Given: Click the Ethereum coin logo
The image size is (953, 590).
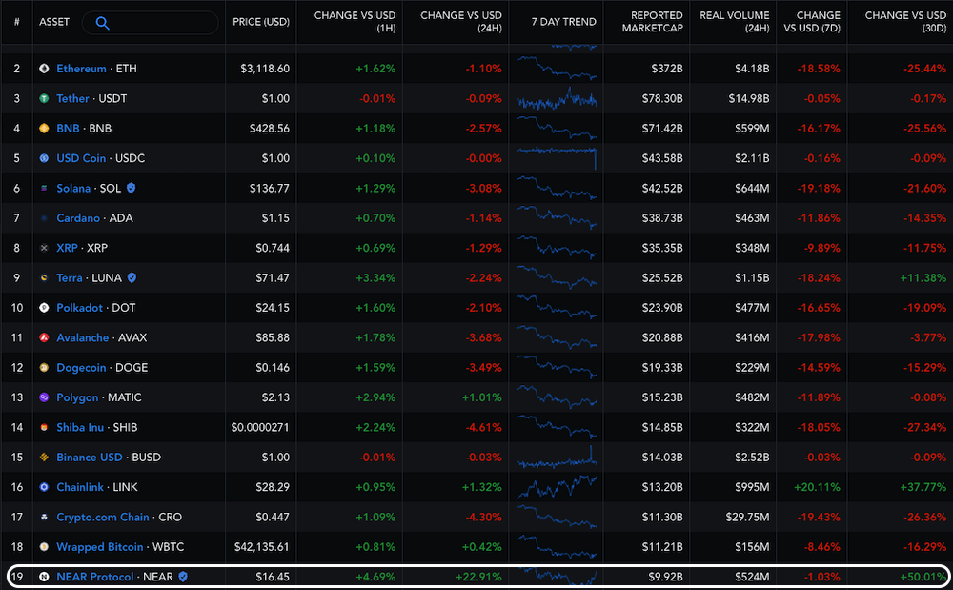Looking at the screenshot, I should point(44,69).
